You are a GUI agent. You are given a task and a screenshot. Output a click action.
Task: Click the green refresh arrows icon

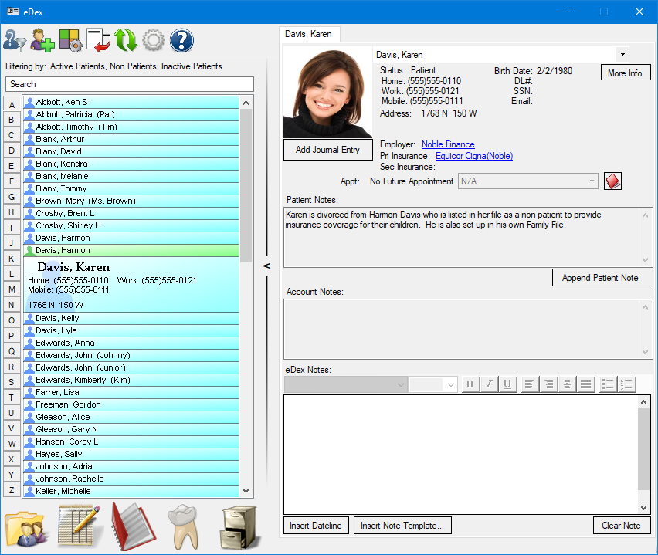[125, 40]
